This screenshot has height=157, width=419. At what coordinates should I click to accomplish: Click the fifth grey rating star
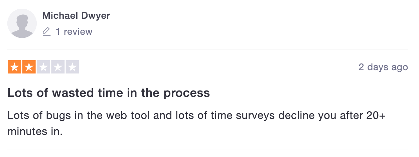point(73,67)
